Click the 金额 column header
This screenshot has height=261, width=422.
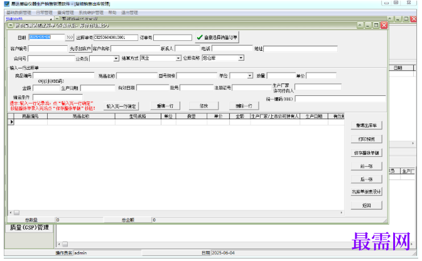coord(240,117)
